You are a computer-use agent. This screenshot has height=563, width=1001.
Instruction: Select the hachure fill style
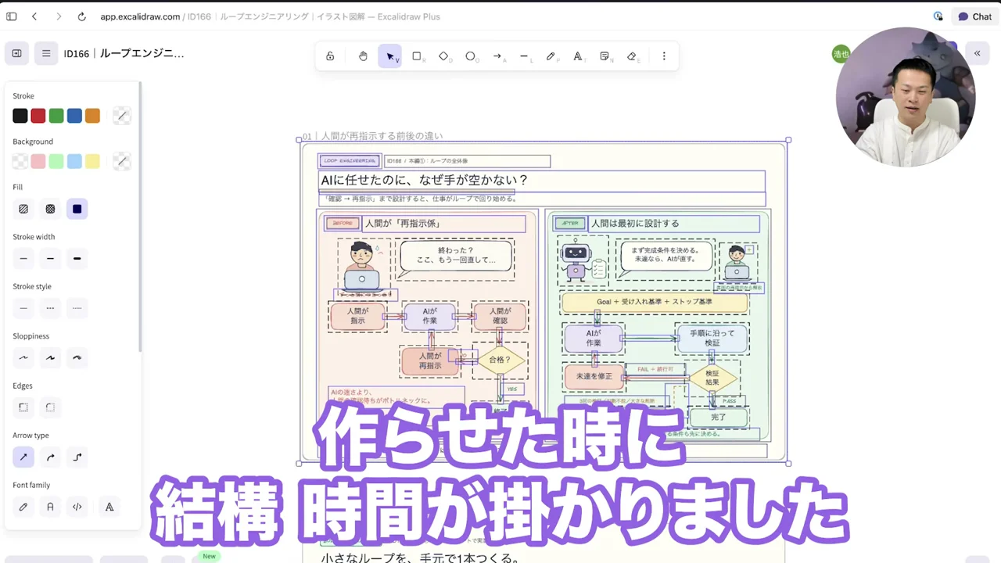pos(23,209)
